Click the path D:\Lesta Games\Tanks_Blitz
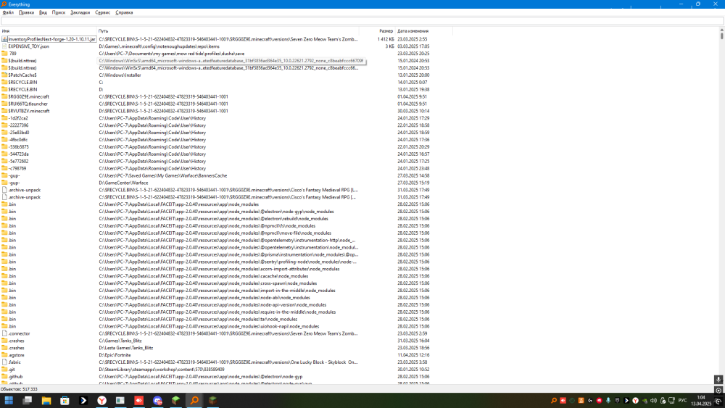 click(x=125, y=348)
